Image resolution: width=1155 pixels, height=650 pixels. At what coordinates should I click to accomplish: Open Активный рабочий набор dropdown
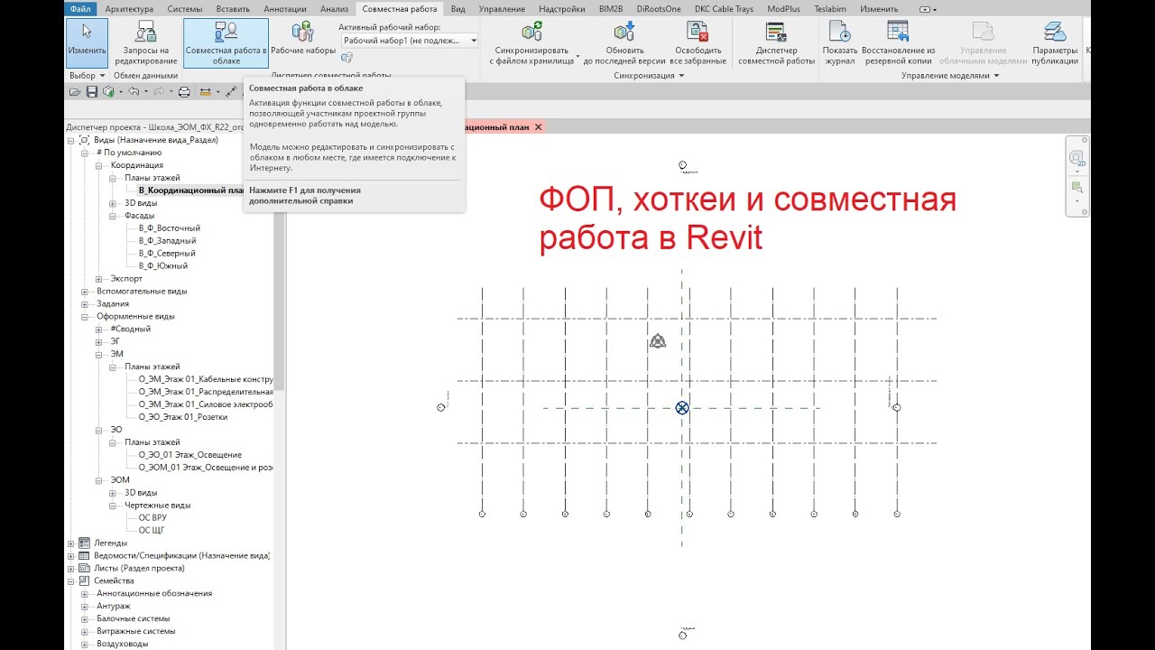410,41
